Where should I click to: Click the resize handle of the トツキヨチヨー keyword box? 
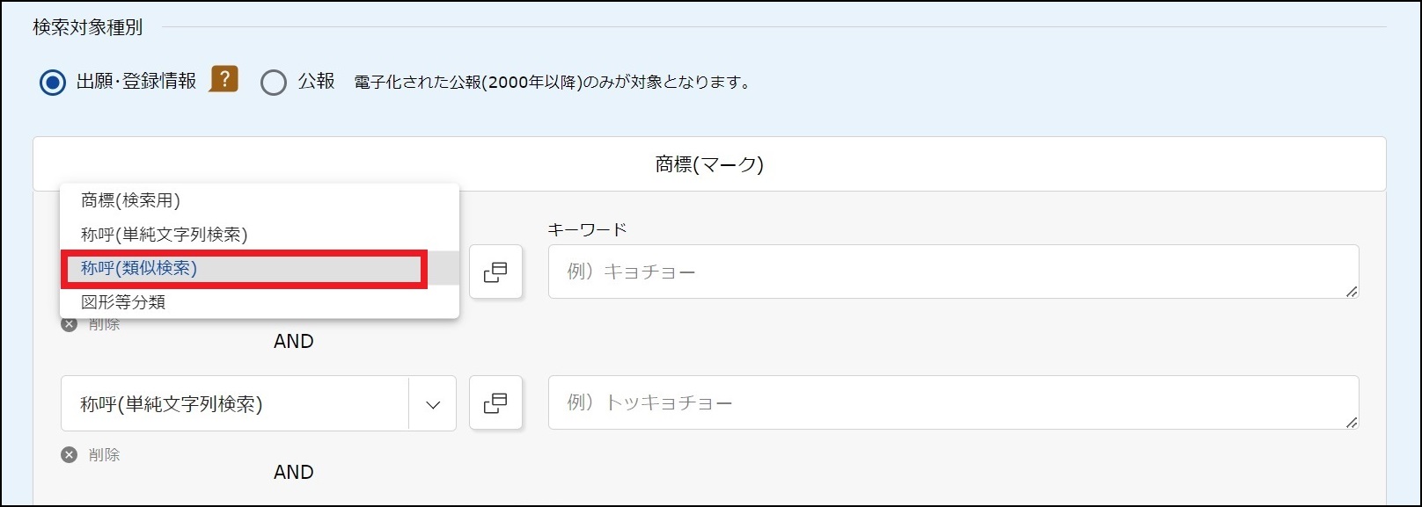click(x=1352, y=422)
